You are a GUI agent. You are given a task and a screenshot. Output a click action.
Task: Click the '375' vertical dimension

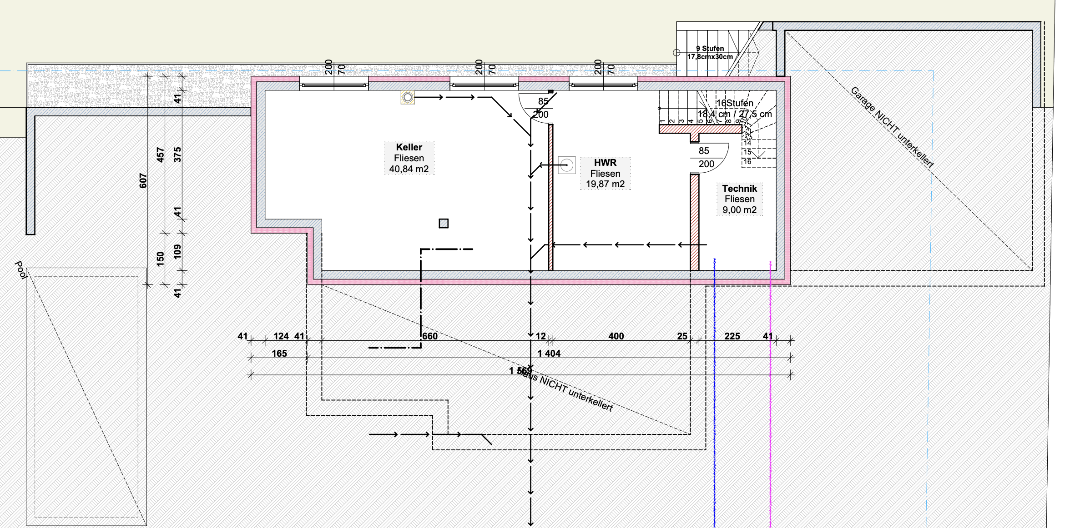(177, 154)
